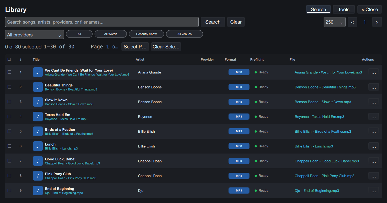Switch to the Search tab
This screenshot has height=203, width=387.
pos(318,9)
